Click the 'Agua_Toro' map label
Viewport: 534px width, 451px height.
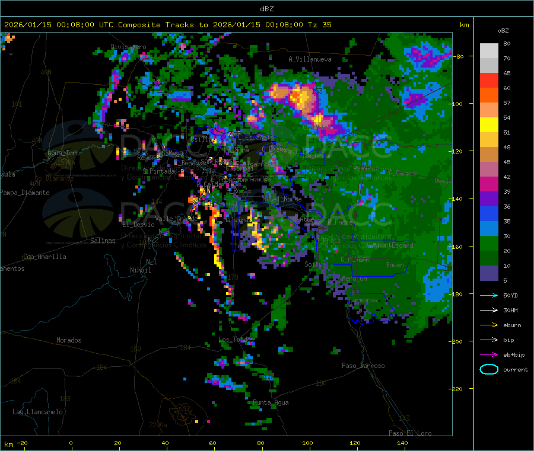pyautogui.click(x=63, y=153)
